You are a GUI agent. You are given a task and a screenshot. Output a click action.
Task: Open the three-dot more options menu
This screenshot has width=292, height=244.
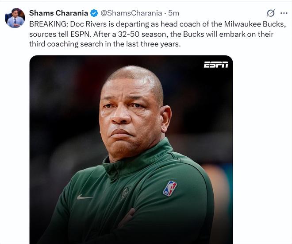click(x=284, y=13)
